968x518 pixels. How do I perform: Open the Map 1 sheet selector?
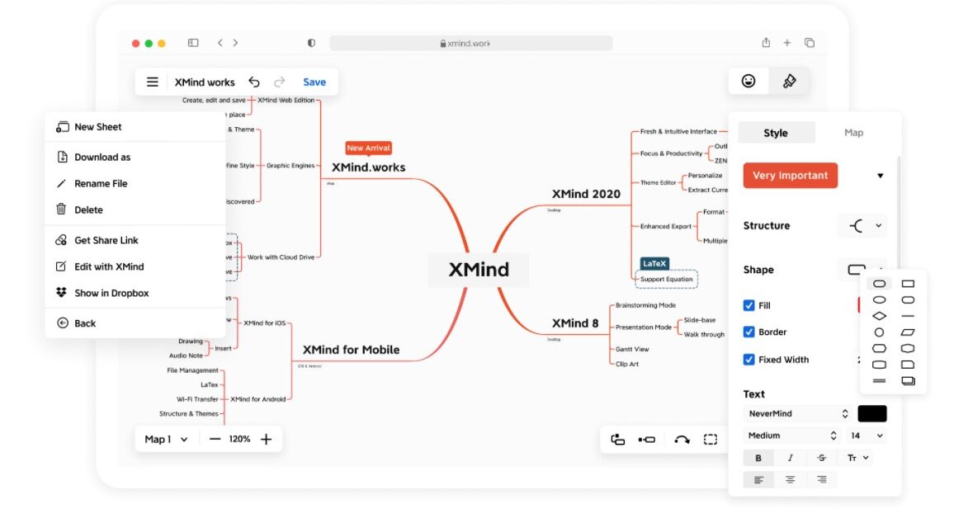coord(165,439)
